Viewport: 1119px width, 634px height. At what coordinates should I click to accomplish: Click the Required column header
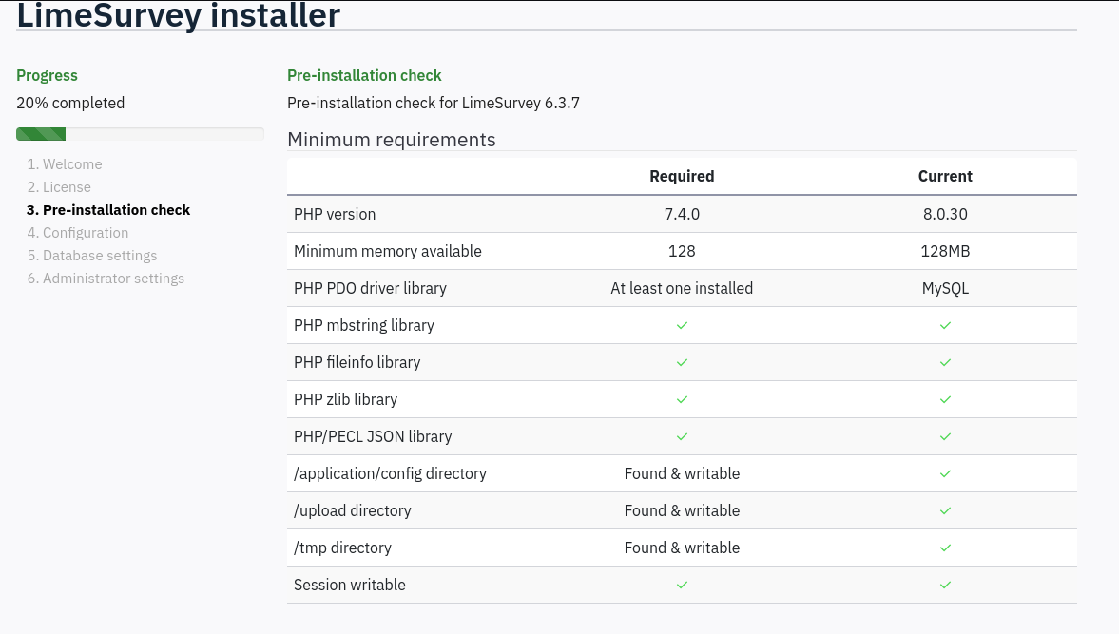point(682,176)
